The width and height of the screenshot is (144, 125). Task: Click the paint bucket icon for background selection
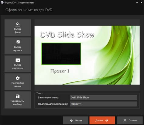click(18, 24)
